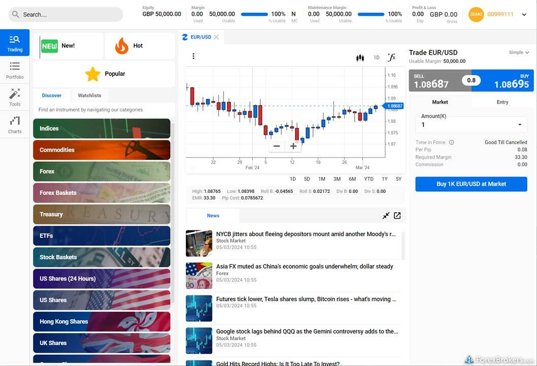Screen dimensions: 537x366
Task: Switch order type to Entry
Action: pos(502,102)
